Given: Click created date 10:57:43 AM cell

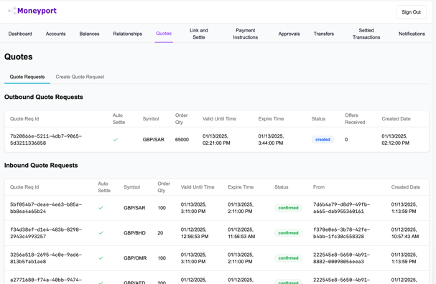Looking at the screenshot, I should click(x=405, y=233).
